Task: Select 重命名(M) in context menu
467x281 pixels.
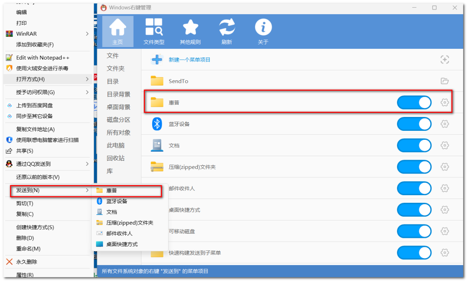Action: point(28,249)
